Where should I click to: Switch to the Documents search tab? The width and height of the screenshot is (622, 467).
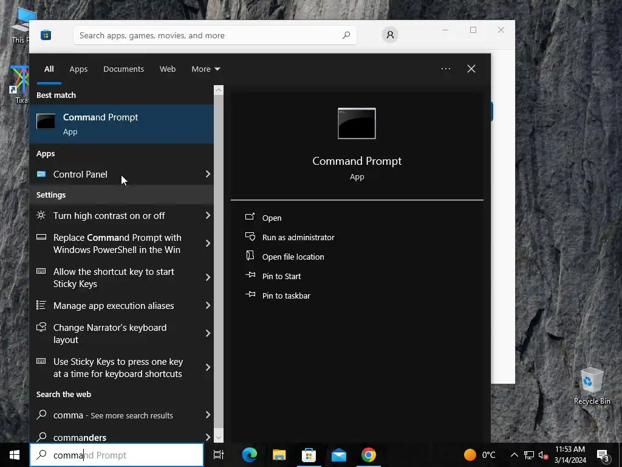[123, 69]
